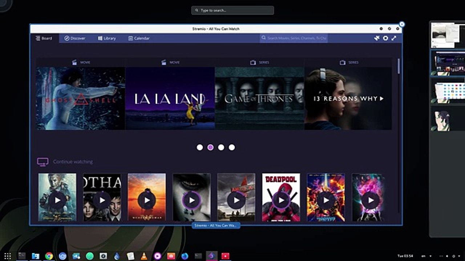The image size is (465, 261).
Task: Open the purple play-button media app
Action: pos(157,256)
